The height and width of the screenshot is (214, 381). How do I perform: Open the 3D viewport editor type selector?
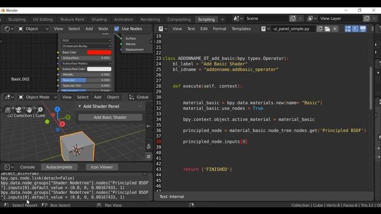(x=9, y=97)
